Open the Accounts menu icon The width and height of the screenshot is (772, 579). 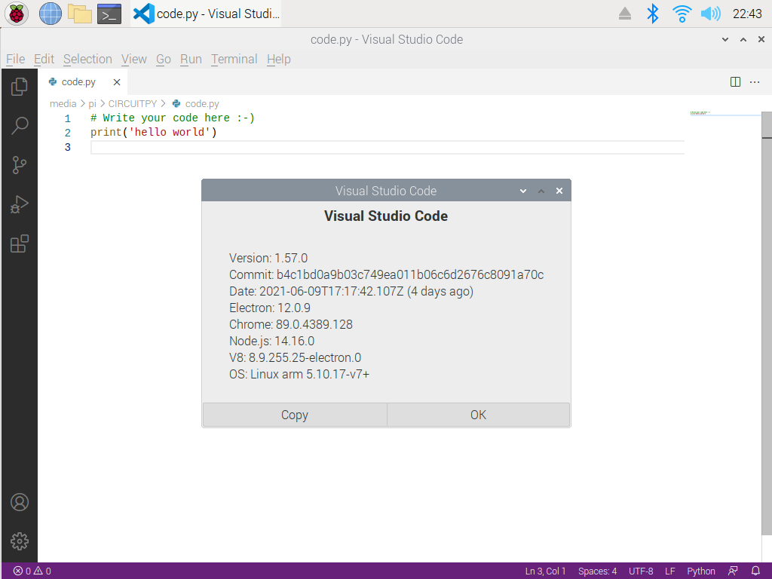19,502
